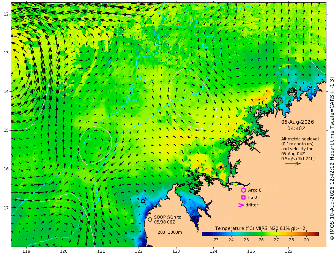
Task: Click the longitude label 124
Action: pos(213,251)
